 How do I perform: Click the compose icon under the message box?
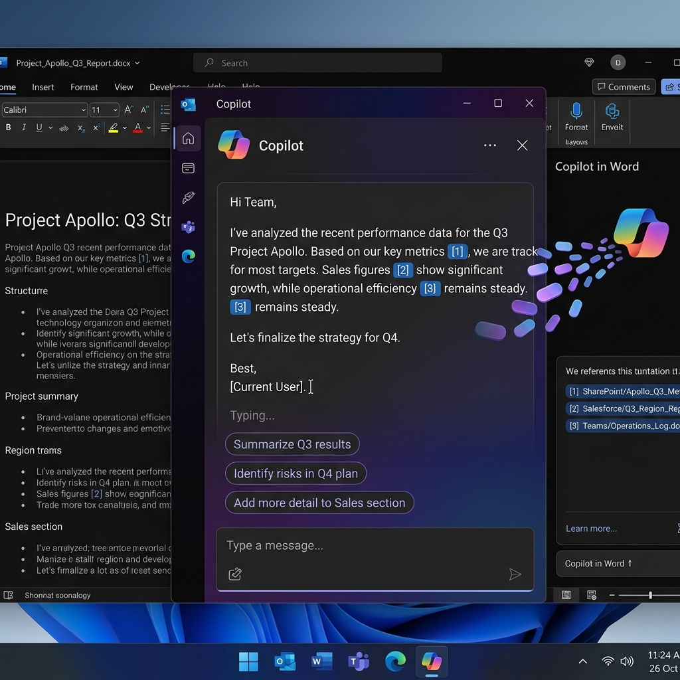[x=235, y=574]
